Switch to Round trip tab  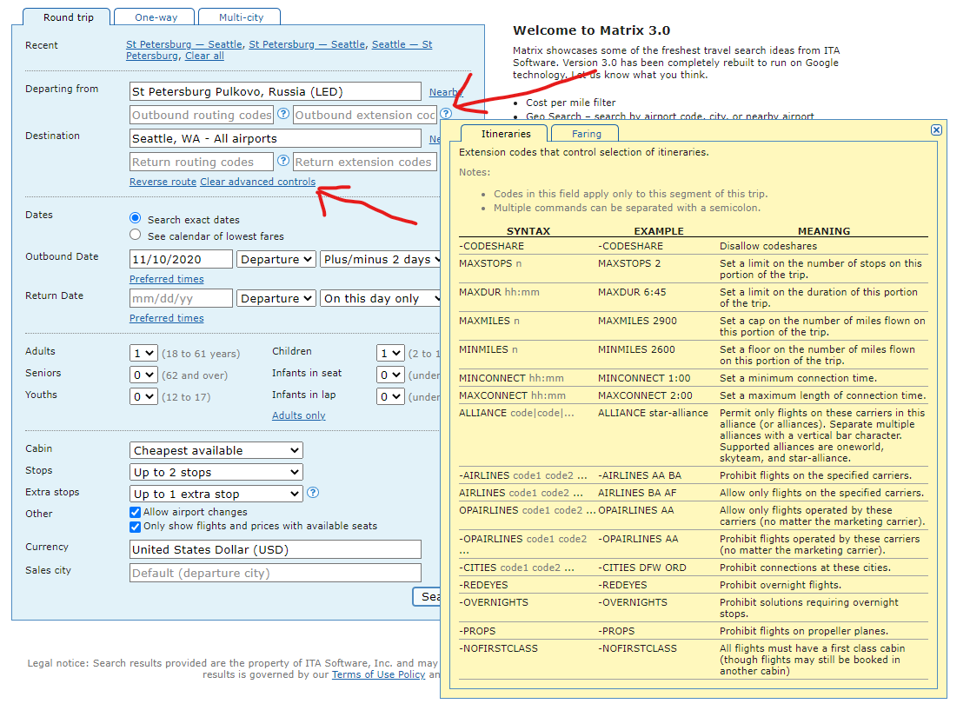click(x=68, y=17)
